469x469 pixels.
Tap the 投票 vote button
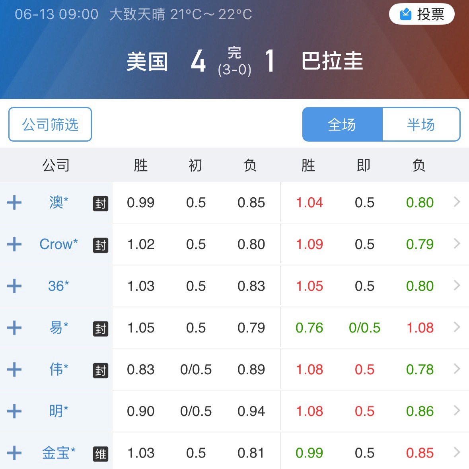pyautogui.click(x=421, y=14)
